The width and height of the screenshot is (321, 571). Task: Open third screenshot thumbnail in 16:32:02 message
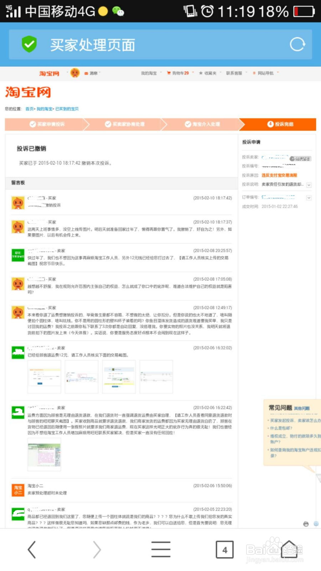119,377
